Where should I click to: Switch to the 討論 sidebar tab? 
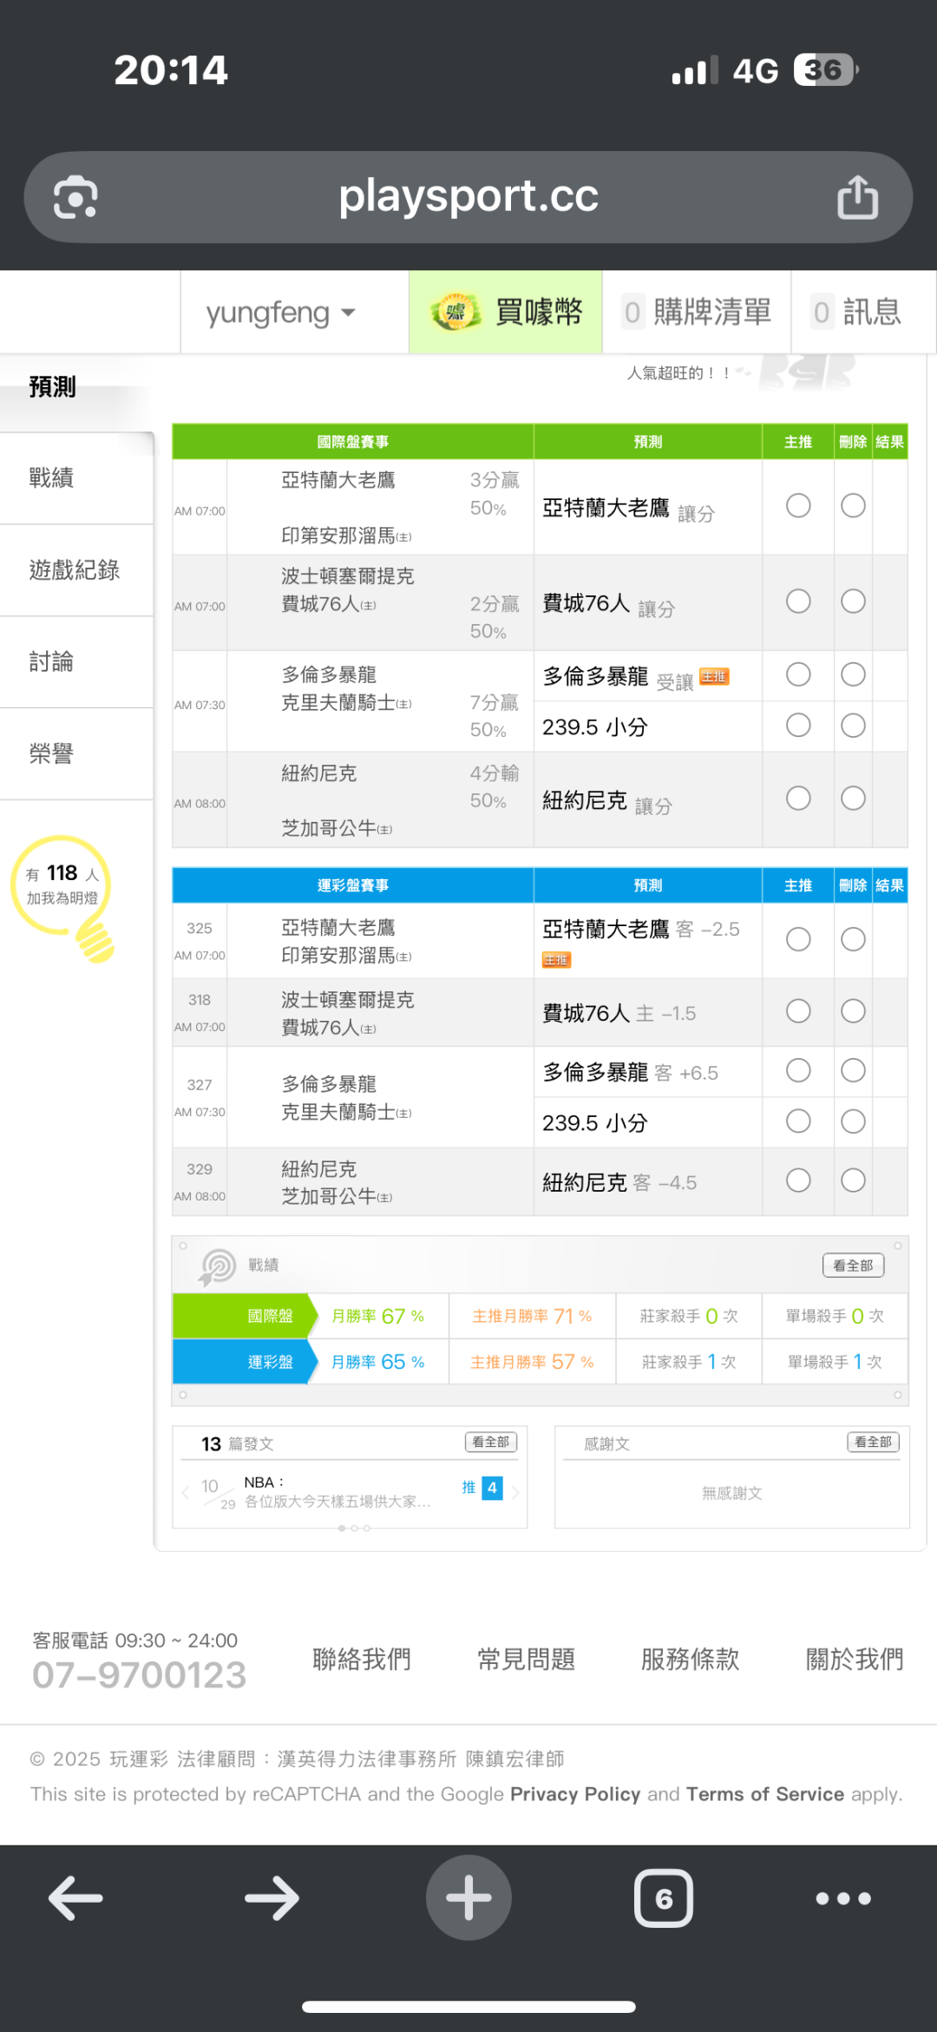pos(52,662)
